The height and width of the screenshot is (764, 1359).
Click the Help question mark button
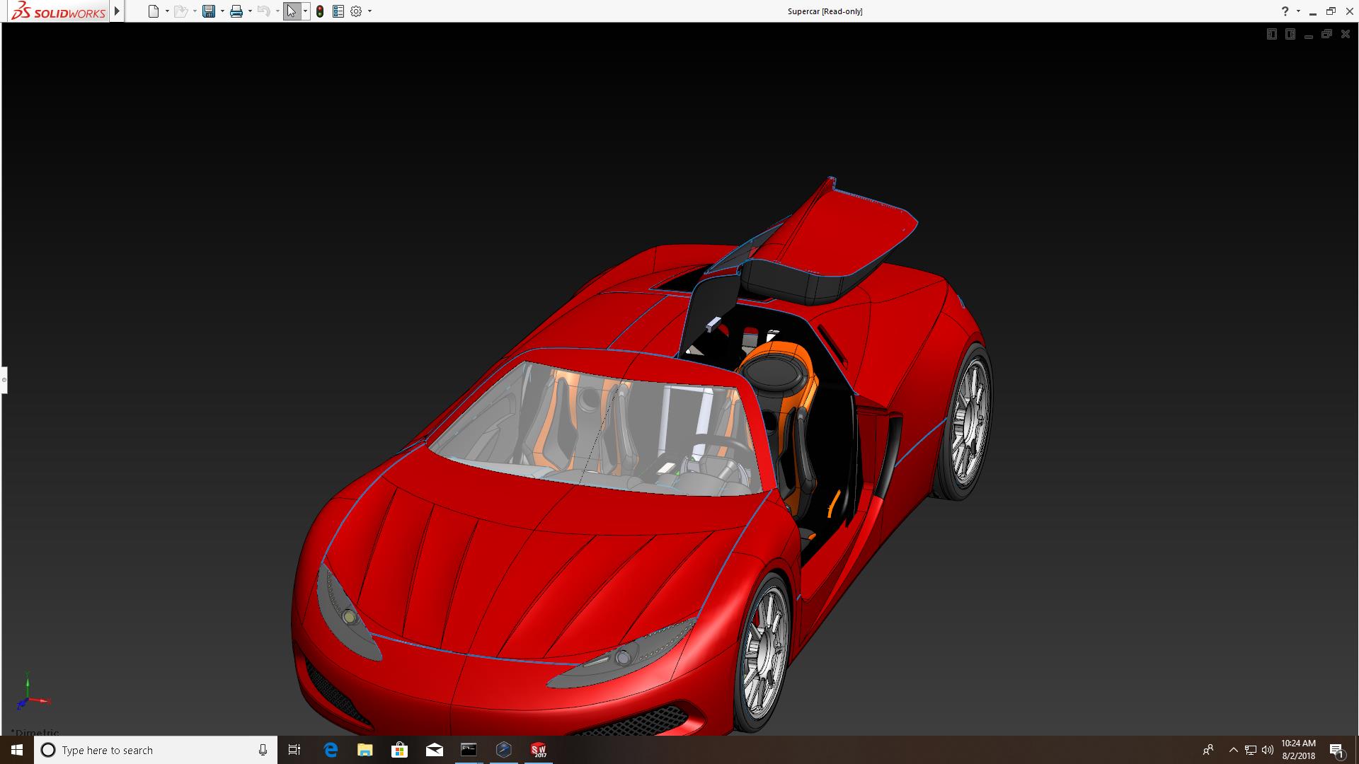1285,11
